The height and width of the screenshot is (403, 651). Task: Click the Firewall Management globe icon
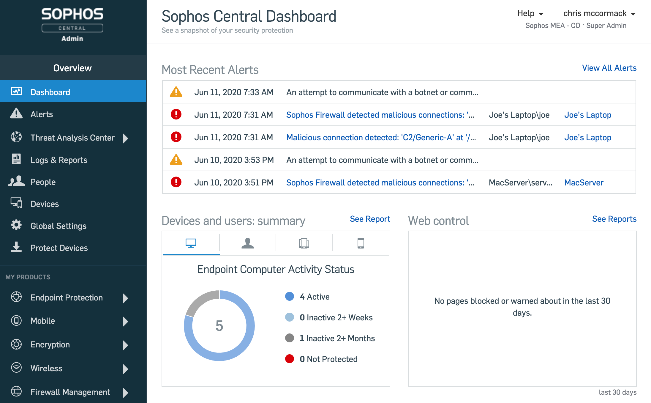[x=16, y=391]
